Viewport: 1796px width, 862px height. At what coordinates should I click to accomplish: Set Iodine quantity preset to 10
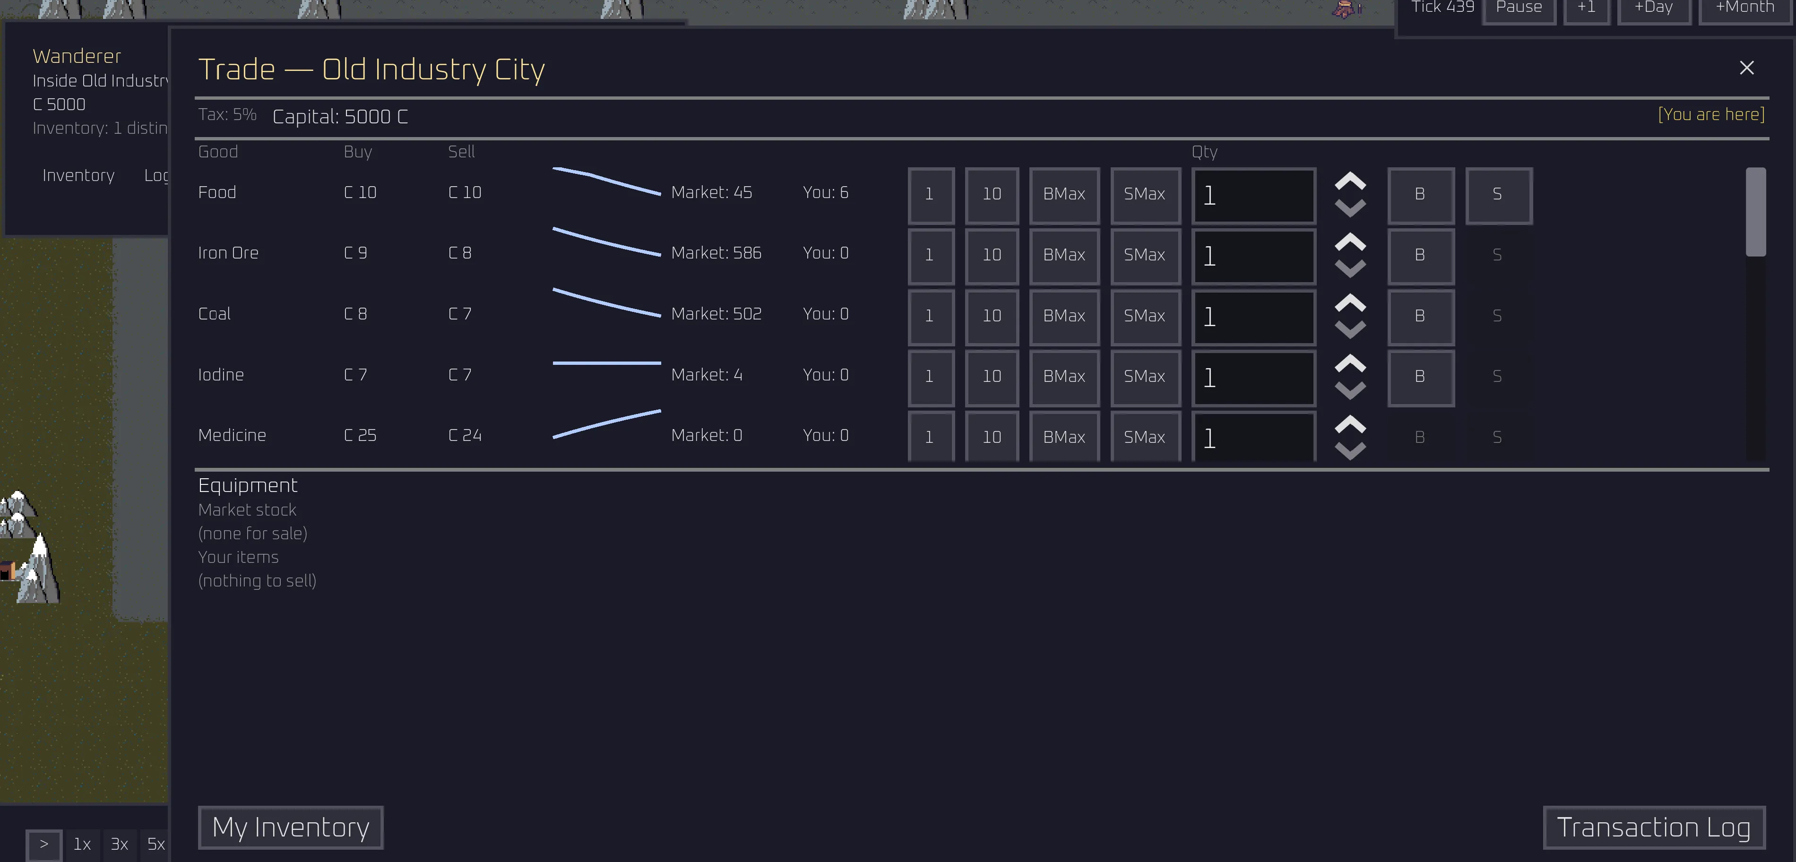pyautogui.click(x=992, y=377)
